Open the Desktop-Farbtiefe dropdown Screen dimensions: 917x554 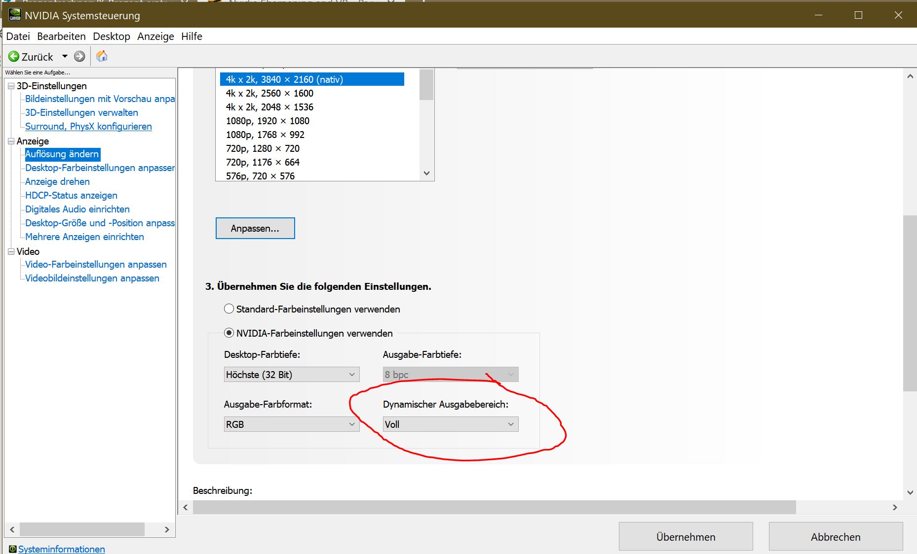click(292, 375)
